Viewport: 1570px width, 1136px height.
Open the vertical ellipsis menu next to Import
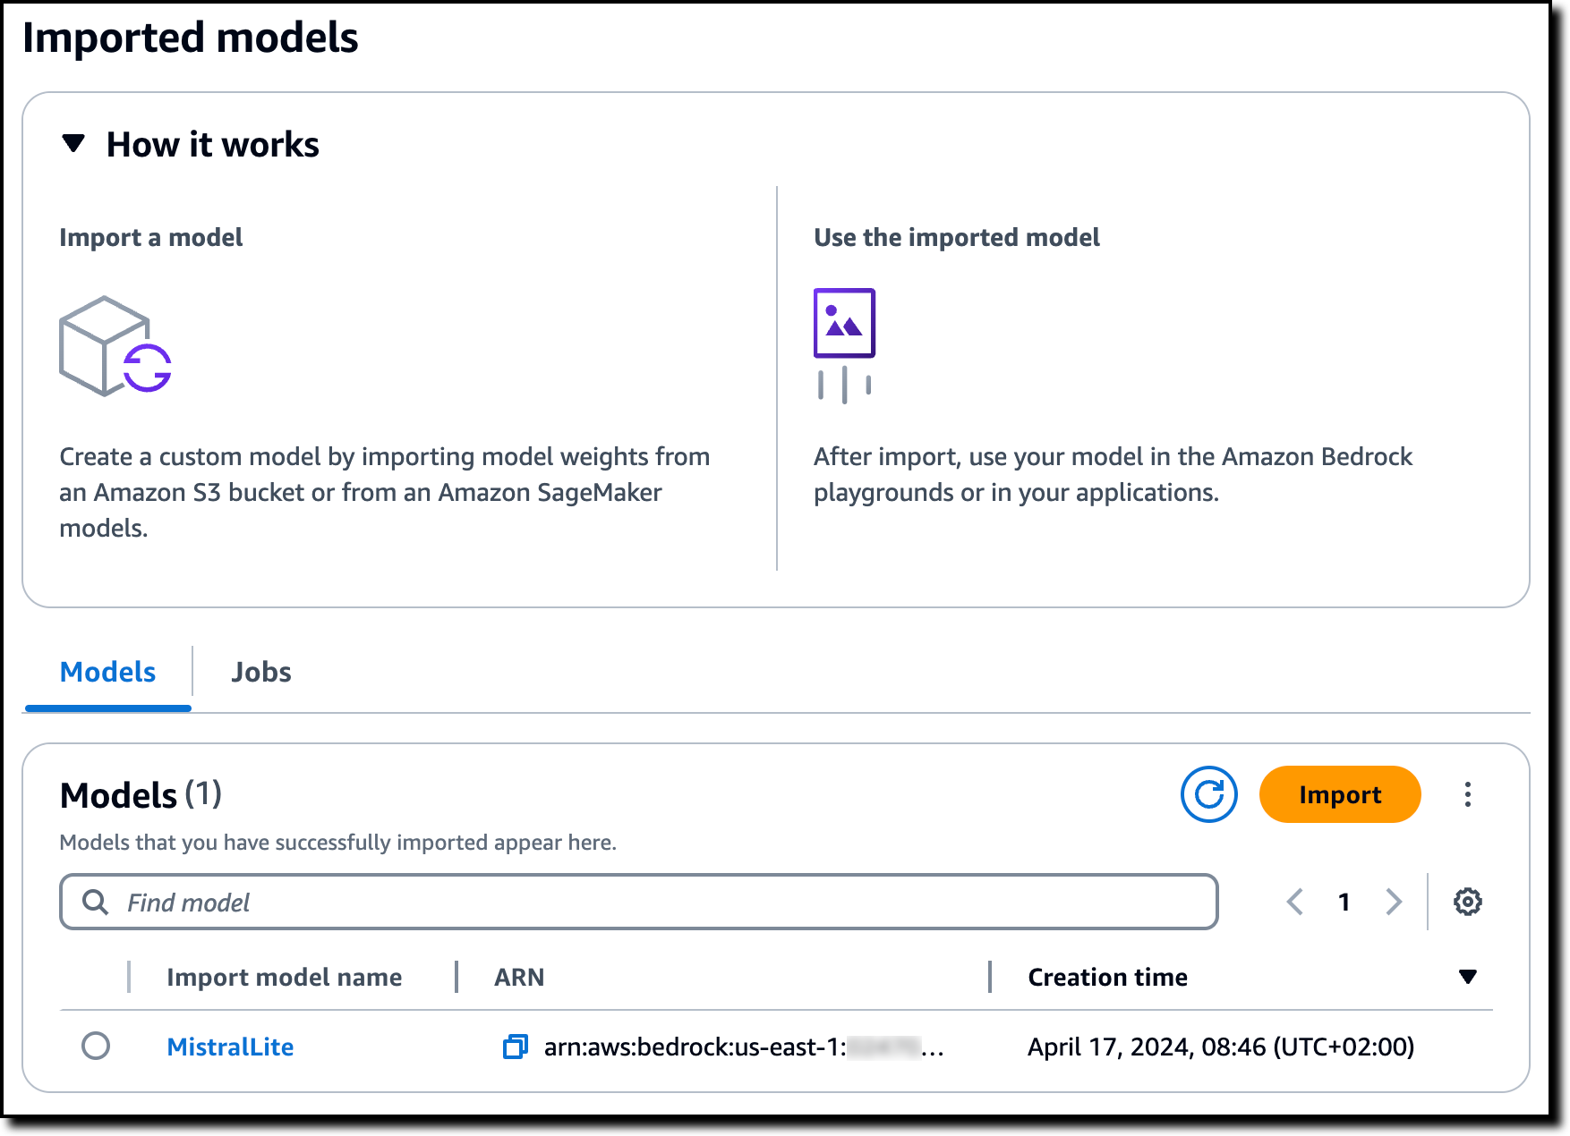tap(1467, 793)
